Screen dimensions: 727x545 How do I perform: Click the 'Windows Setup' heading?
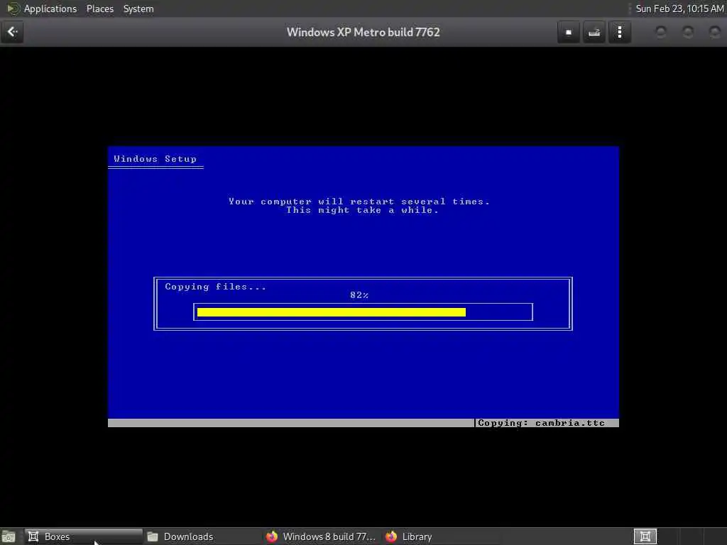155,159
